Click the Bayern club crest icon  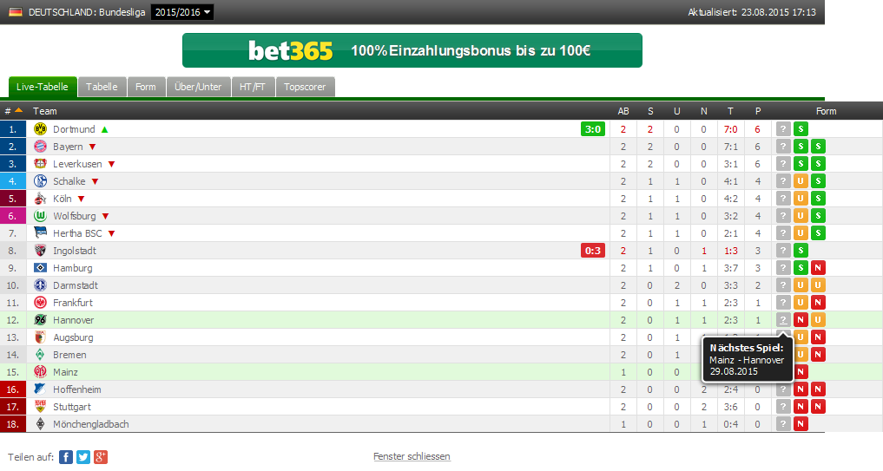[x=39, y=147]
